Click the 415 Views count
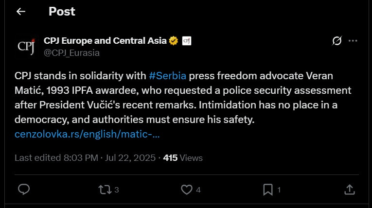 (x=183, y=158)
